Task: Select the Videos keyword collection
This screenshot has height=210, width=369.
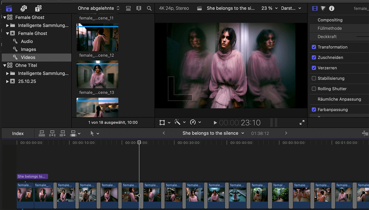Action: click(x=28, y=57)
